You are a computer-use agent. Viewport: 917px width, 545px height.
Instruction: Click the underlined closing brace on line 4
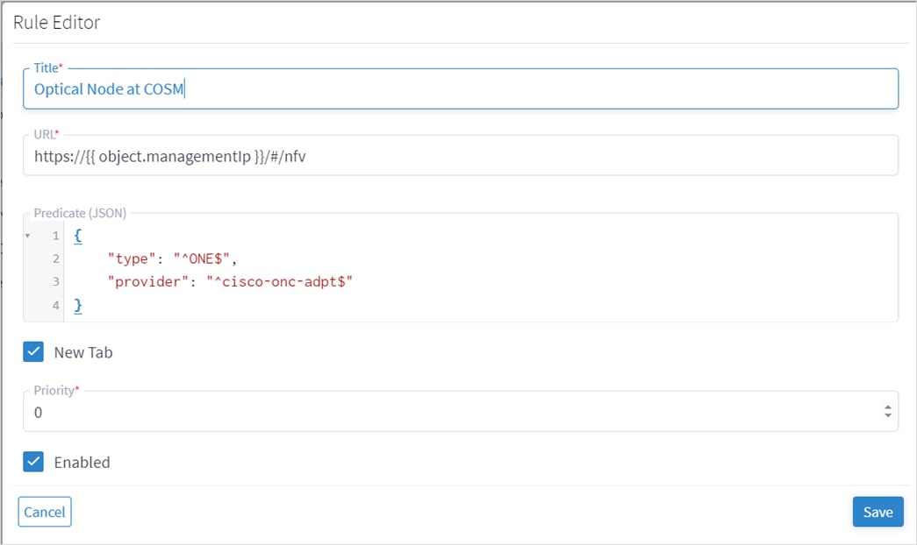(x=76, y=305)
